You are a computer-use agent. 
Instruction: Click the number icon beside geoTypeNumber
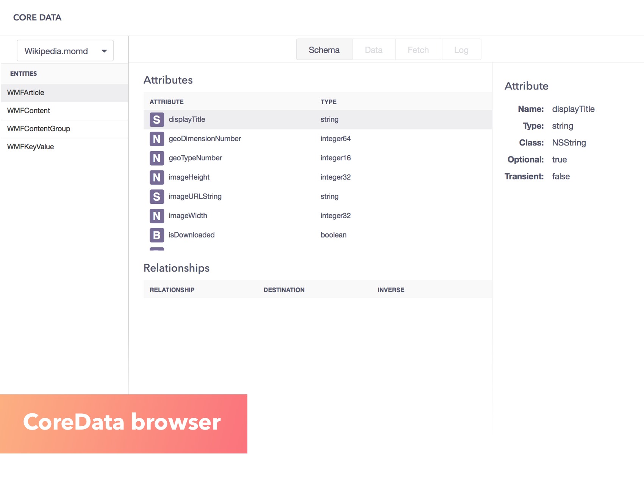(x=156, y=158)
